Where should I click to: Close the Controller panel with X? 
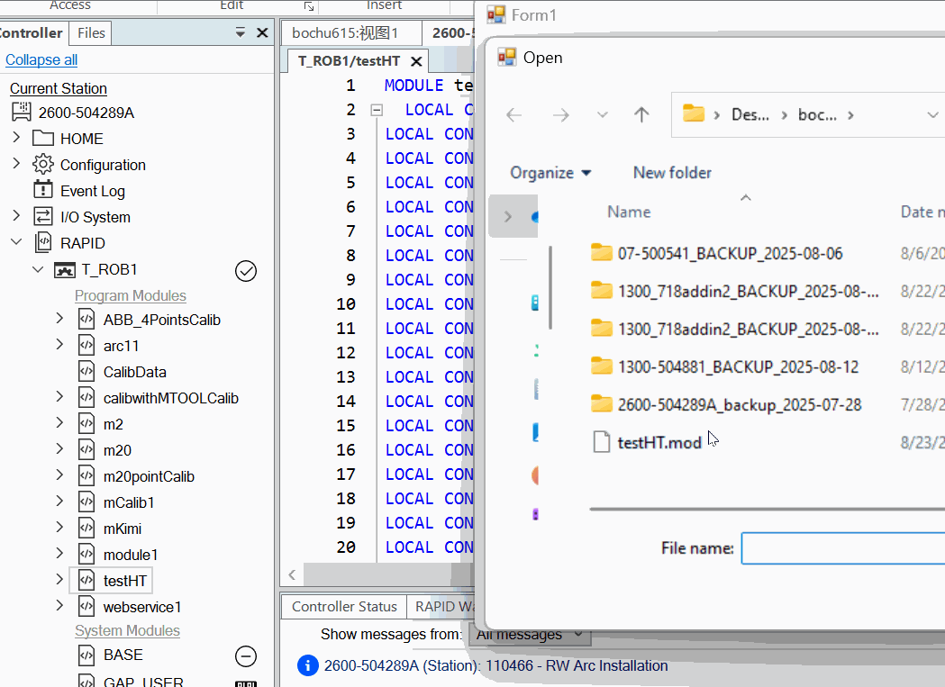(x=262, y=32)
